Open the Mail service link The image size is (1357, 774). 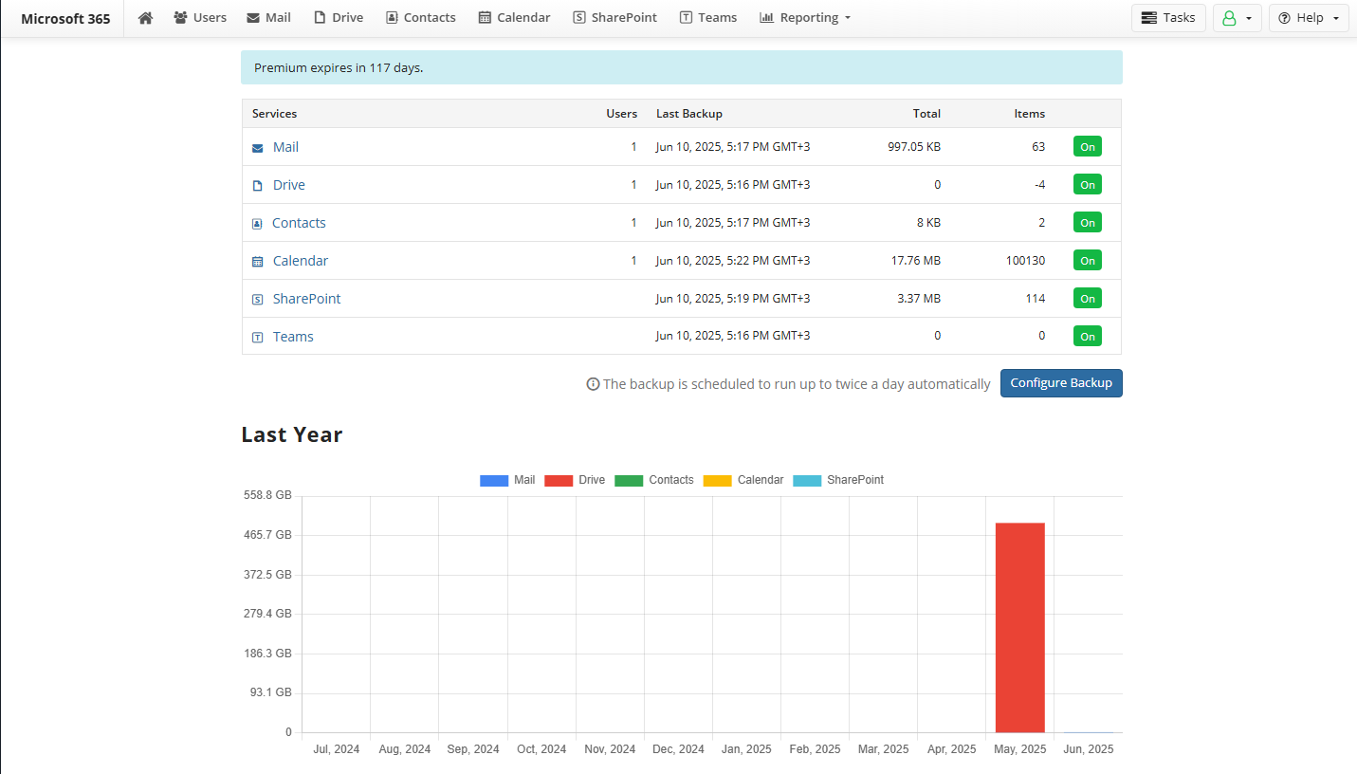(x=285, y=147)
